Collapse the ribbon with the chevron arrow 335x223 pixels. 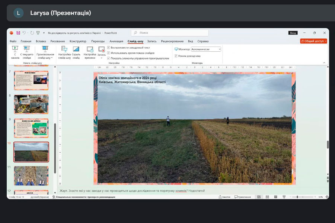[x=324, y=63]
